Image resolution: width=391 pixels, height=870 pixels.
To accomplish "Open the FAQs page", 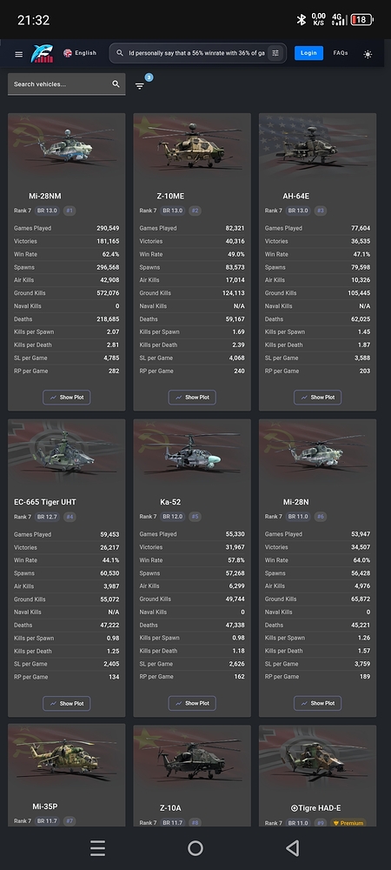I will (x=341, y=53).
